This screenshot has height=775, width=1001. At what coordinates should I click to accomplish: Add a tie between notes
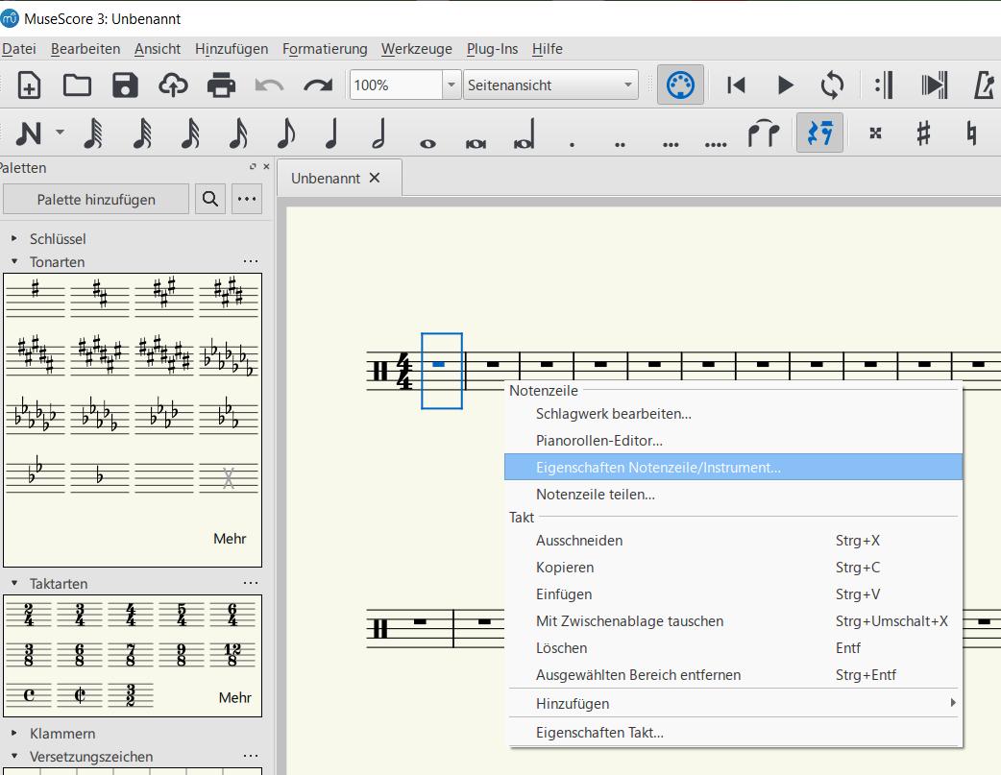pos(764,133)
